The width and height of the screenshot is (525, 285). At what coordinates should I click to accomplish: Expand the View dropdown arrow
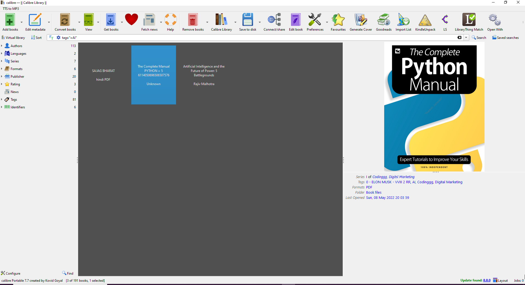[98, 22]
